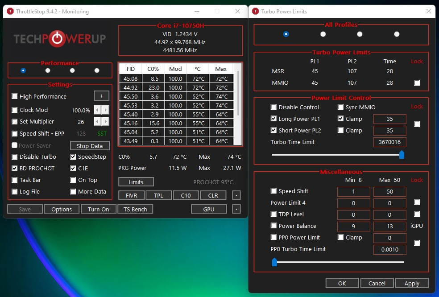Click the TechPowerUp logo
Image resolution: width=439 pixels, height=297 pixels.
point(60,39)
